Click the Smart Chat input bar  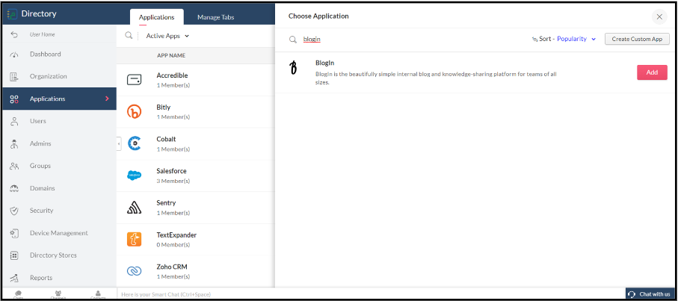click(371, 294)
